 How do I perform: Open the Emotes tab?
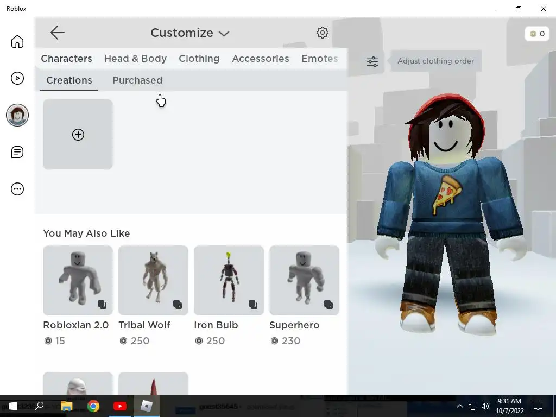pyautogui.click(x=319, y=59)
